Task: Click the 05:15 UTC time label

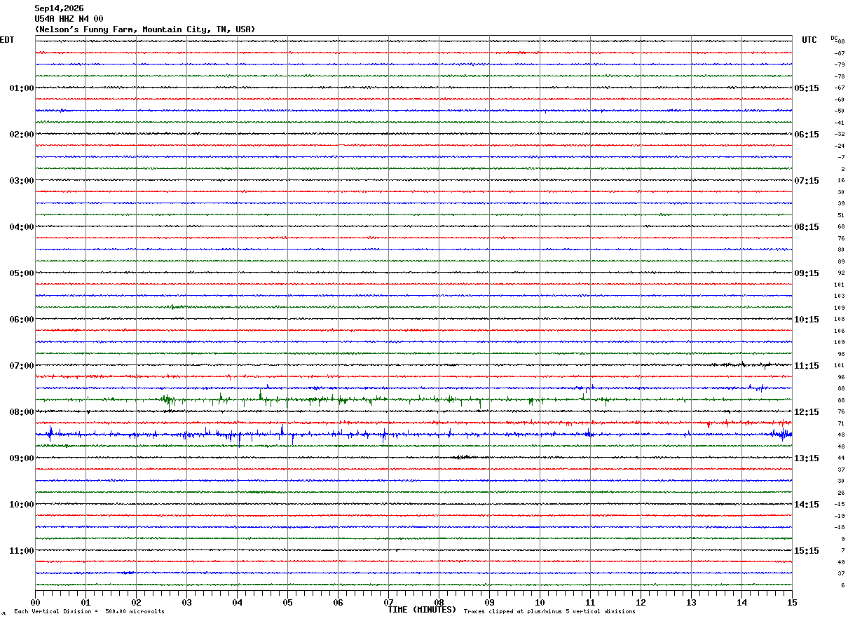Action: coord(806,88)
